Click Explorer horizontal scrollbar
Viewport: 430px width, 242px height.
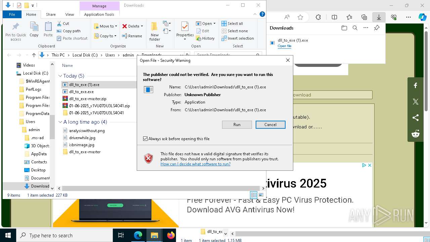[161, 188]
